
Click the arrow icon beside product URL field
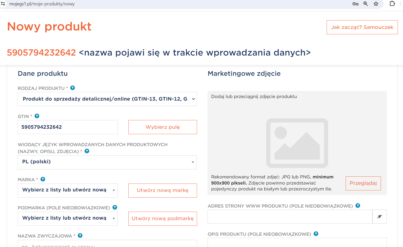(x=379, y=217)
